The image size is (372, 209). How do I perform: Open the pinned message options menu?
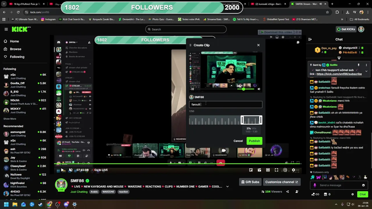click(x=366, y=65)
